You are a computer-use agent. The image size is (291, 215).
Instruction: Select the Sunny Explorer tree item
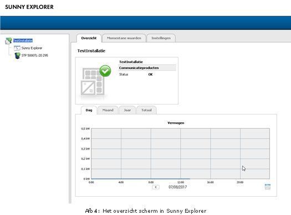coord(32,48)
